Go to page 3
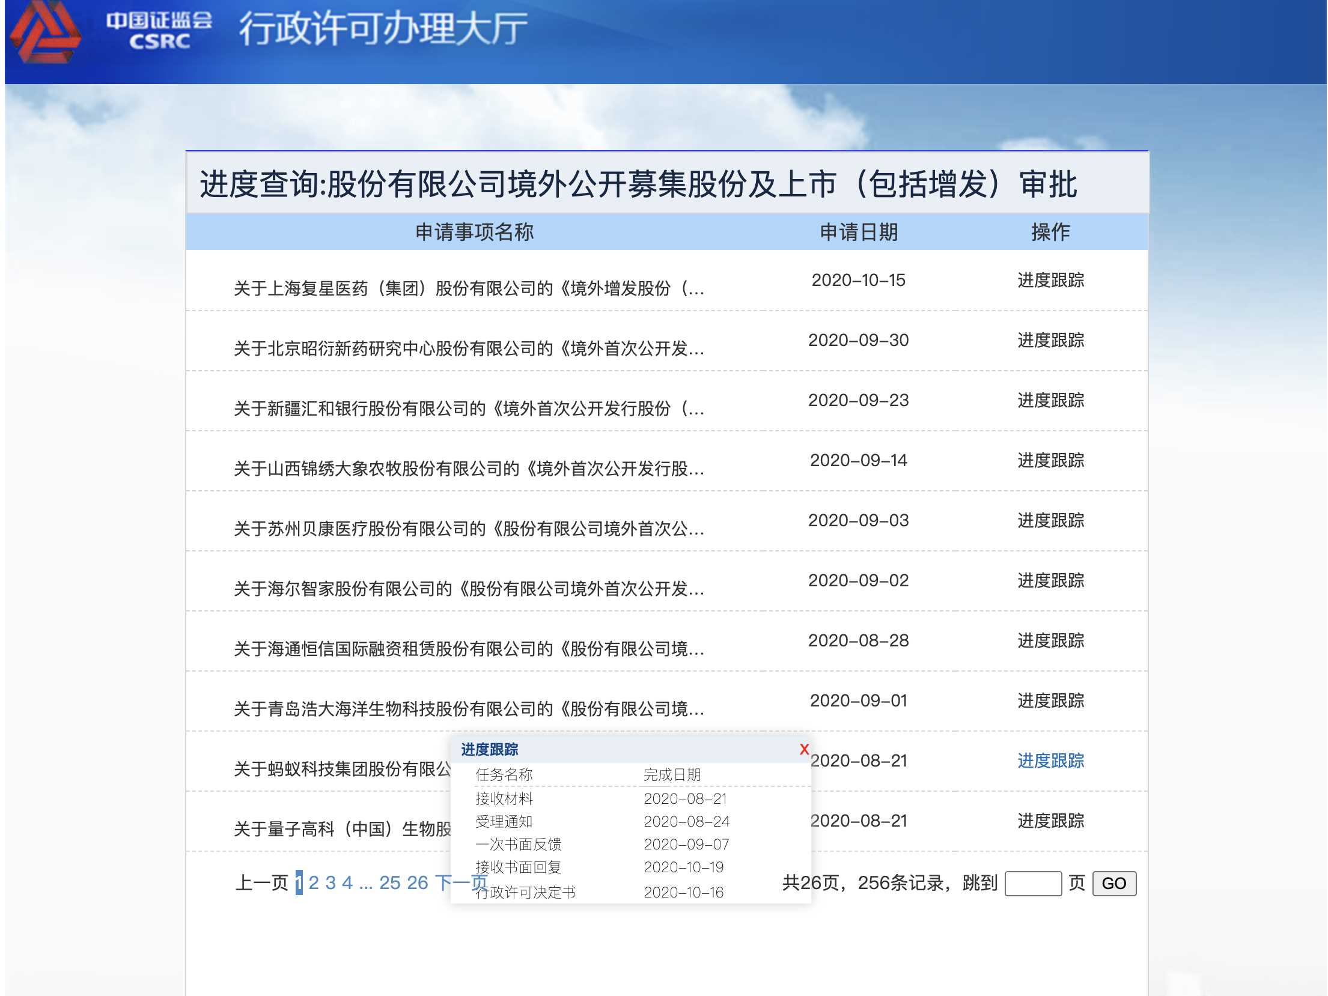1328x996 pixels. 330,882
